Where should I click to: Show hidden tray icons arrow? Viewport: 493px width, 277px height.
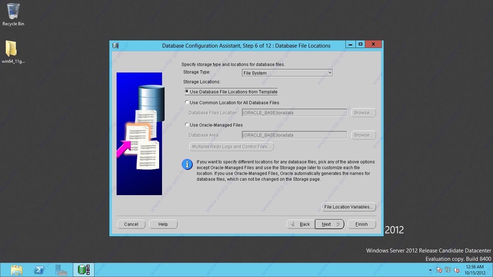(430, 270)
